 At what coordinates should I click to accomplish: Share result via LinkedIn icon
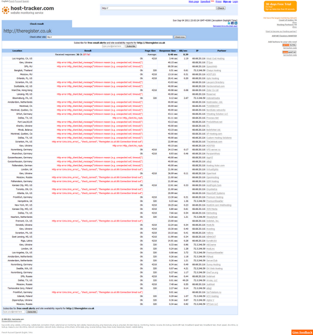pyautogui.click(x=236, y=23)
